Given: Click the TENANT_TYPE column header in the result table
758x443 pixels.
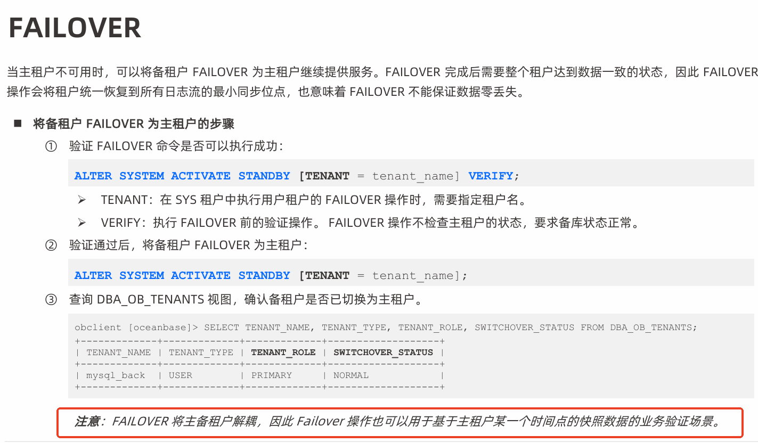Looking at the screenshot, I should pos(201,352).
